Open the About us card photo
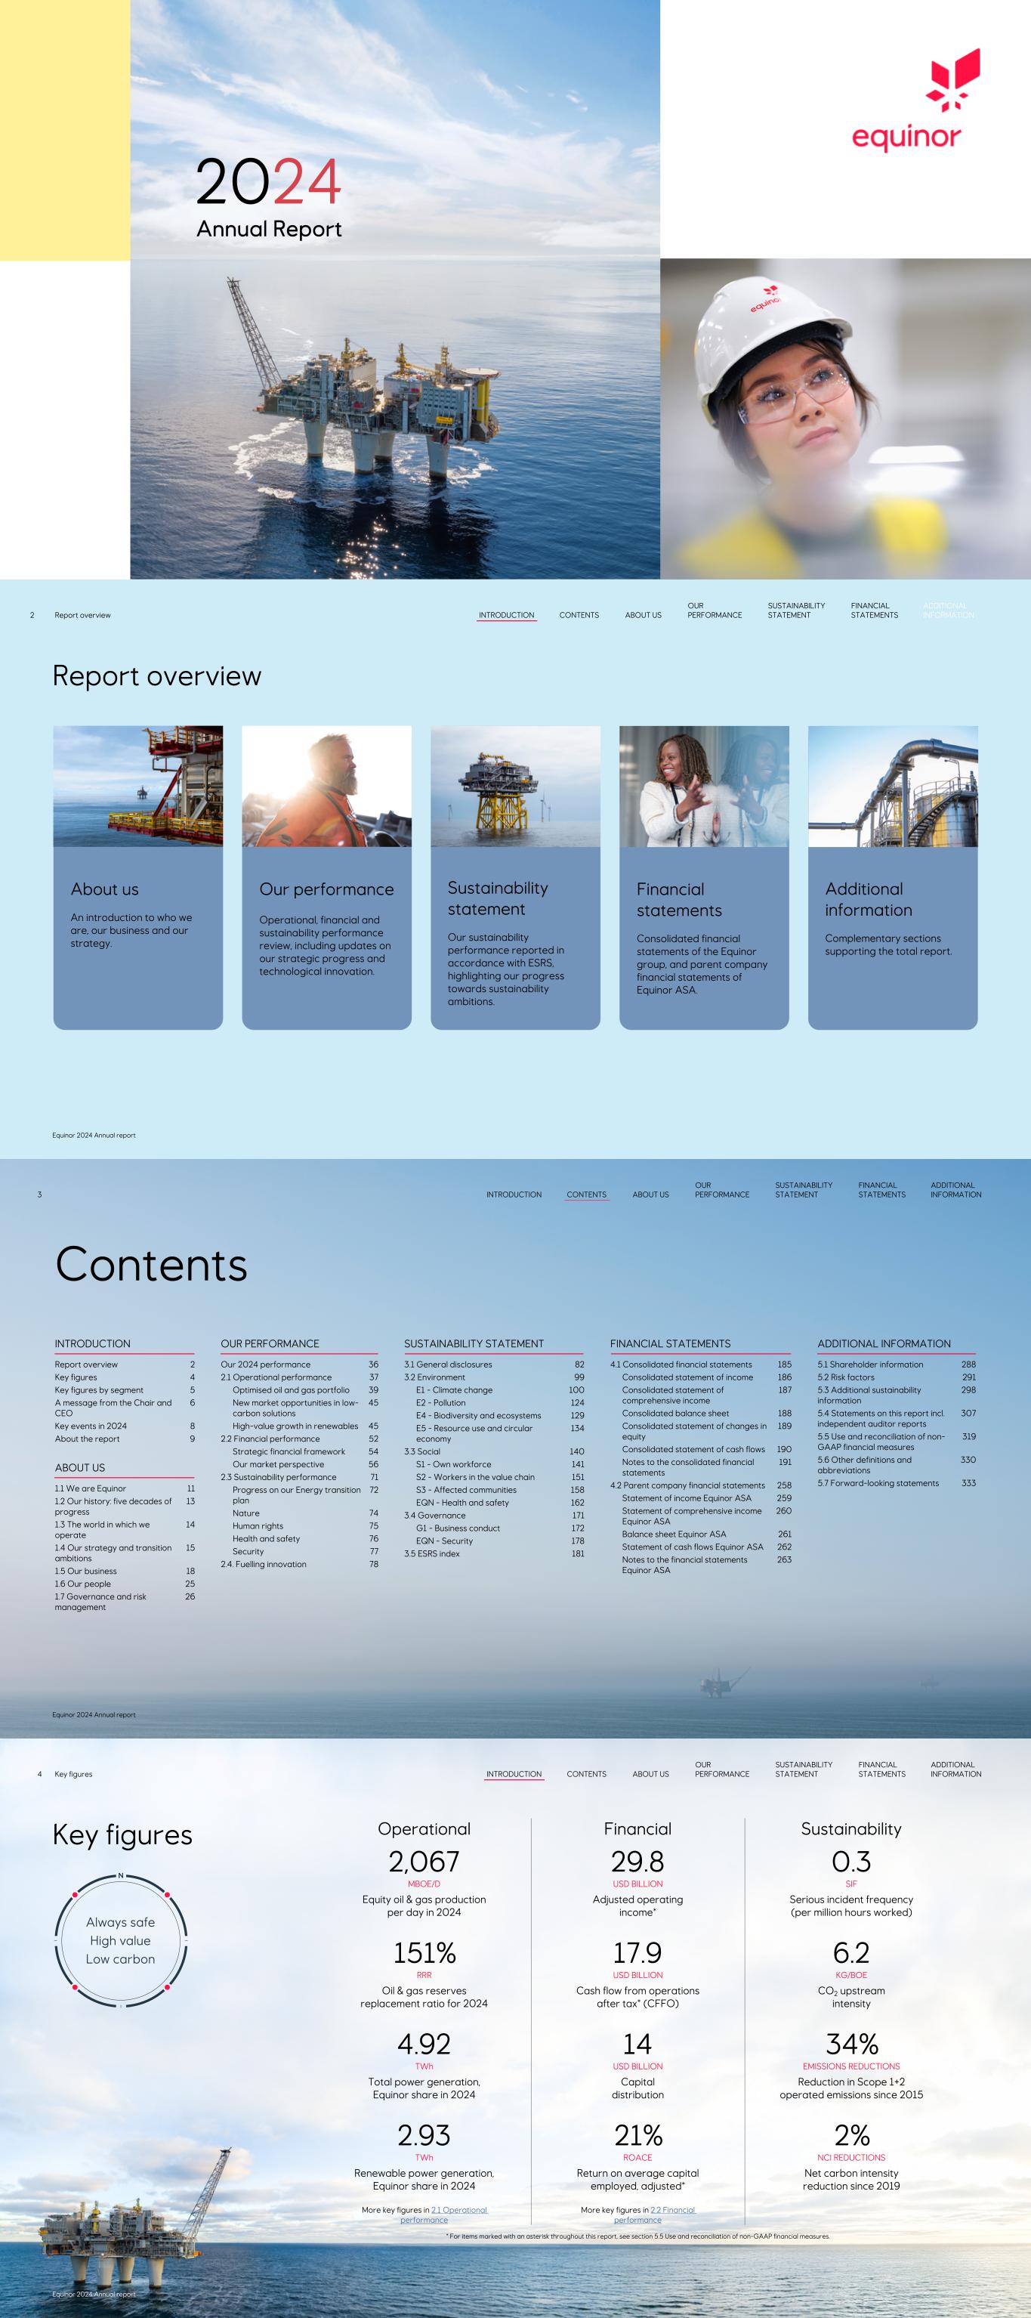1031x2318 pixels. coord(137,786)
